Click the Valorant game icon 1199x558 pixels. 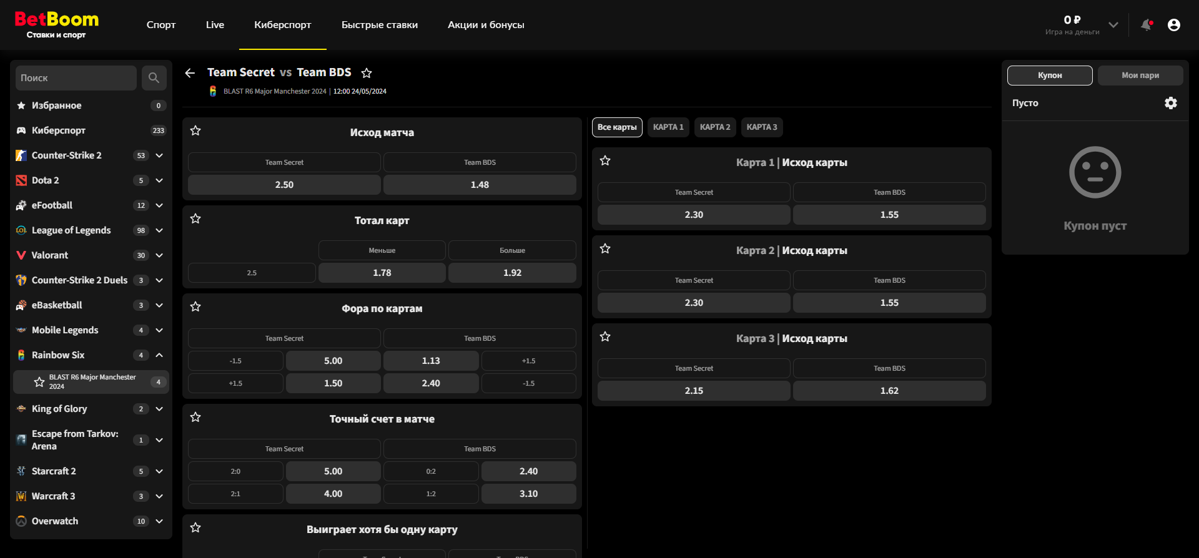click(x=21, y=255)
